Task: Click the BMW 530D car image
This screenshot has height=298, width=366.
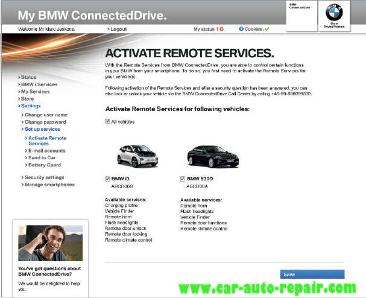Action: coord(213,156)
